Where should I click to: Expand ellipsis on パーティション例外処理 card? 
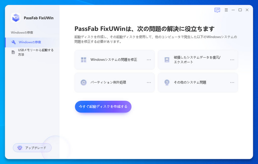pos(149,82)
